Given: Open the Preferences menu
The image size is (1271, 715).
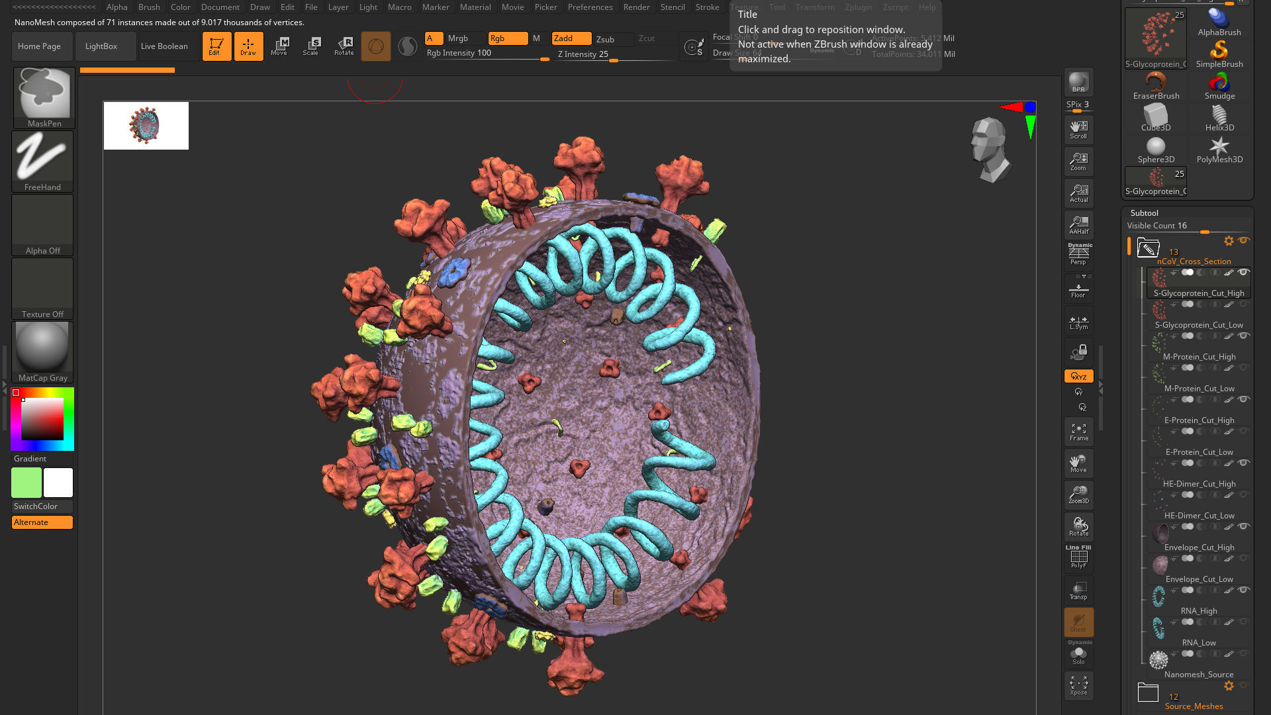Looking at the screenshot, I should pos(590,7).
